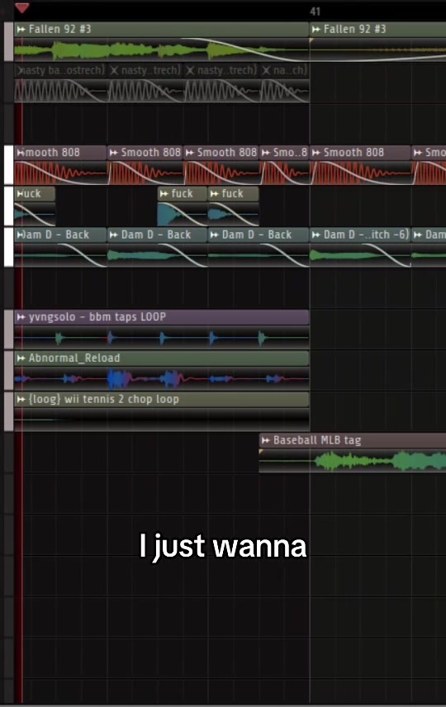This screenshot has height=707, width=446.
Task: Click the red playhead triangle marker
Action: point(21,7)
